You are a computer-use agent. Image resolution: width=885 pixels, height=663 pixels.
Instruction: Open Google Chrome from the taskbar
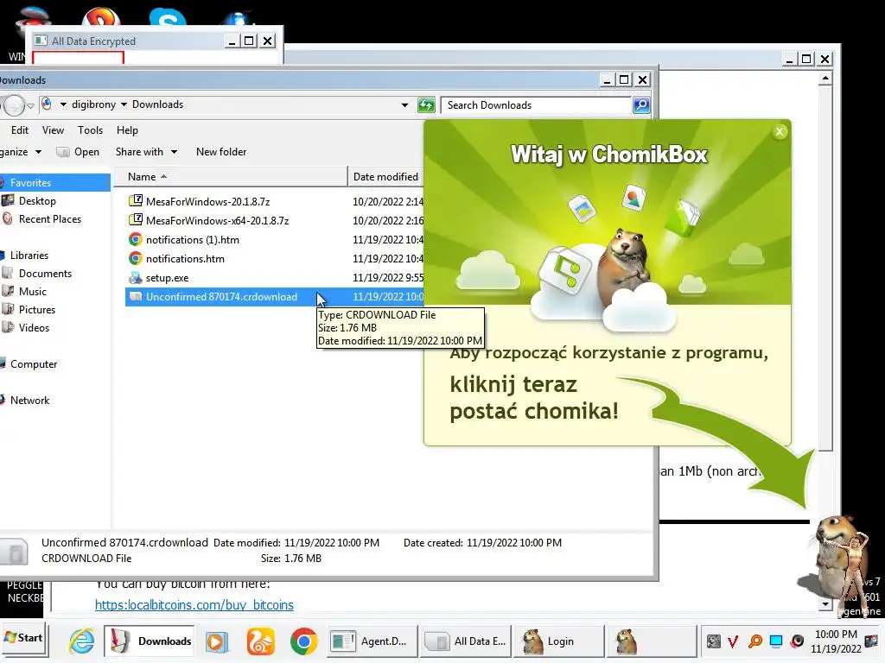point(303,641)
